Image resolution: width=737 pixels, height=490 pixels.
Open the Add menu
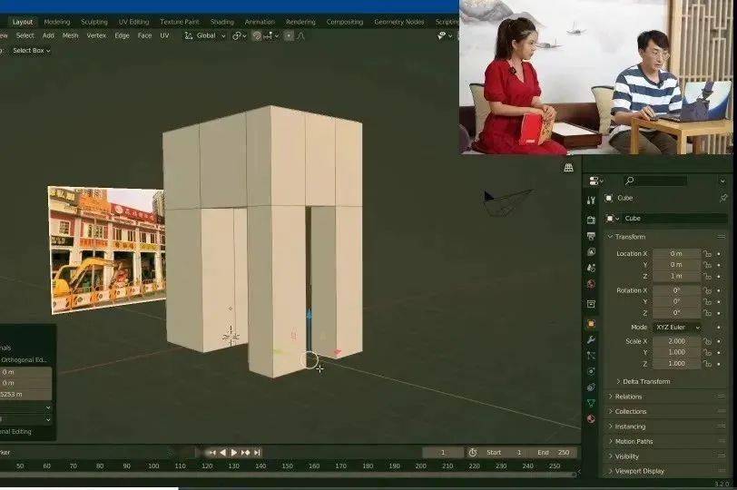(48, 35)
